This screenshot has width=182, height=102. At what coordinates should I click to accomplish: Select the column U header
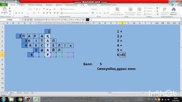tap(122, 23)
